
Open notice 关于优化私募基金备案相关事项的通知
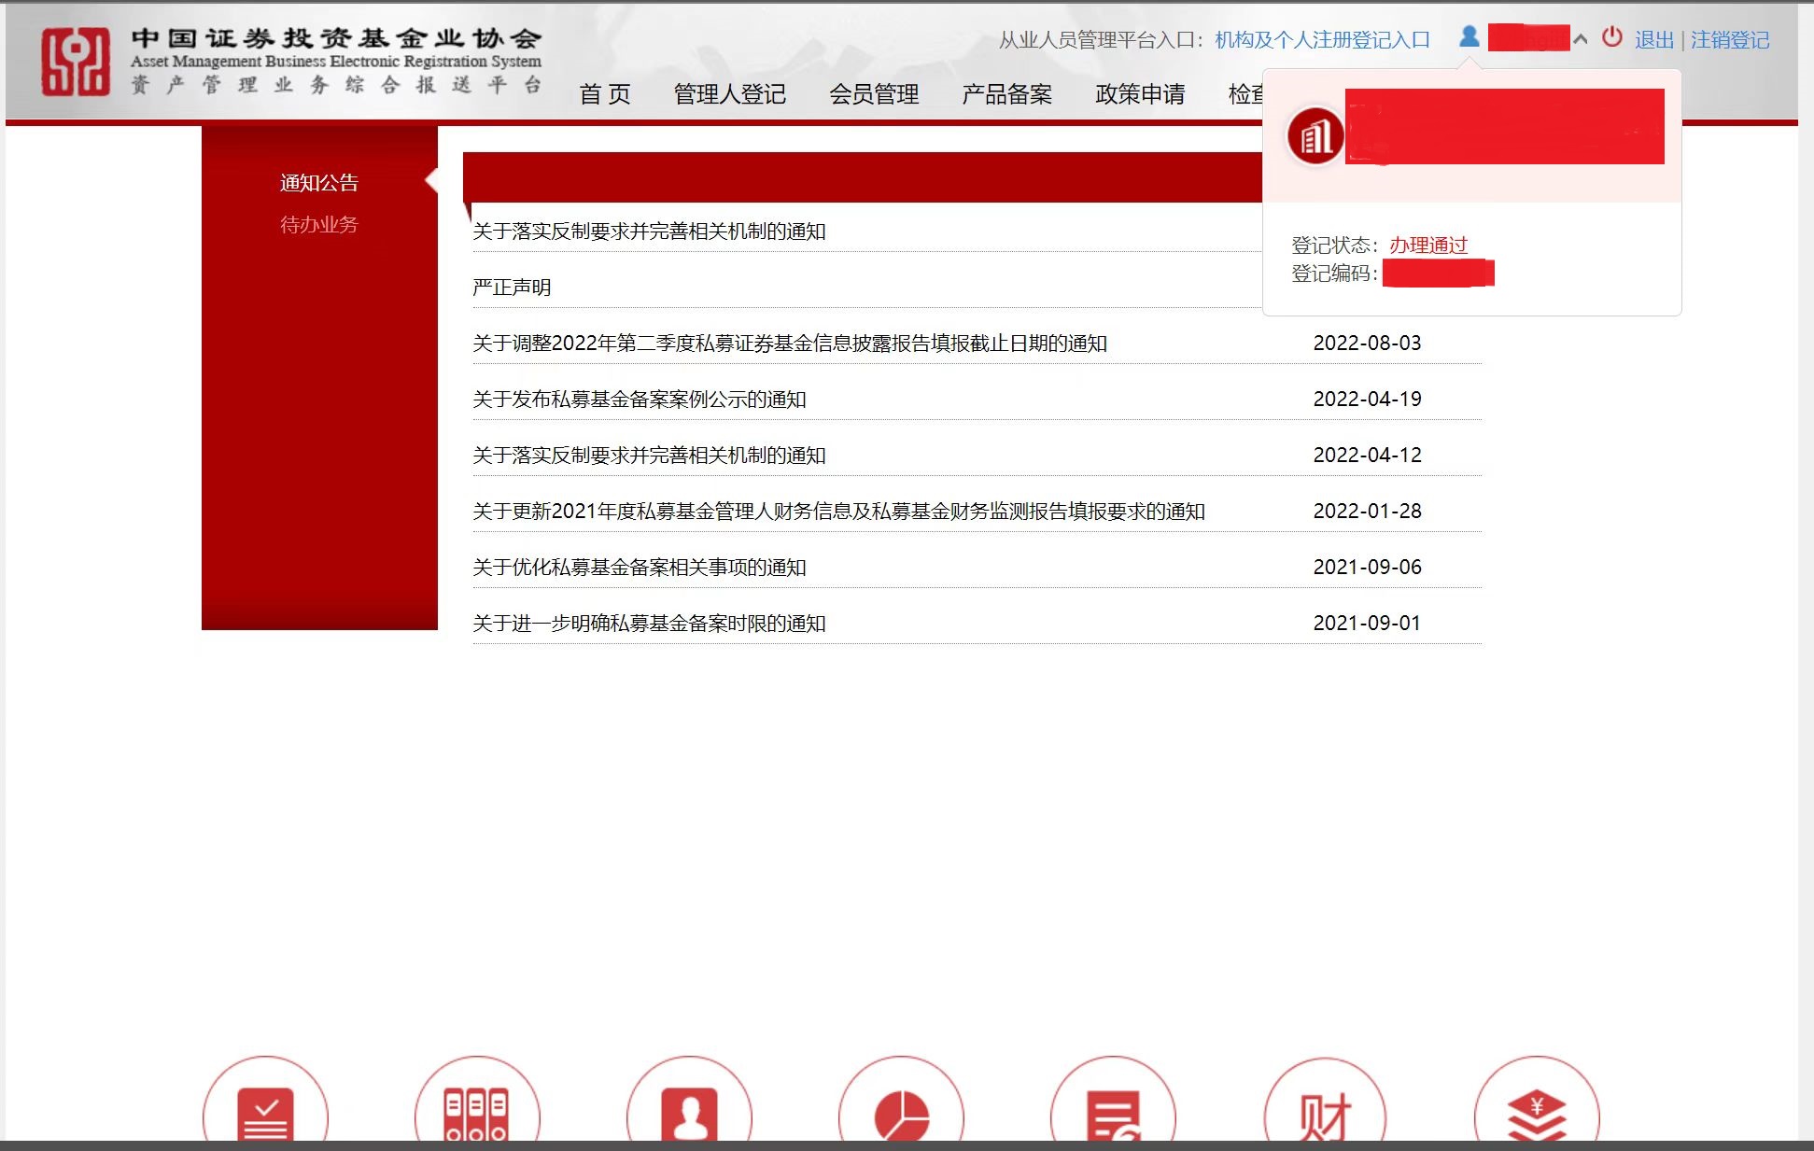[639, 568]
